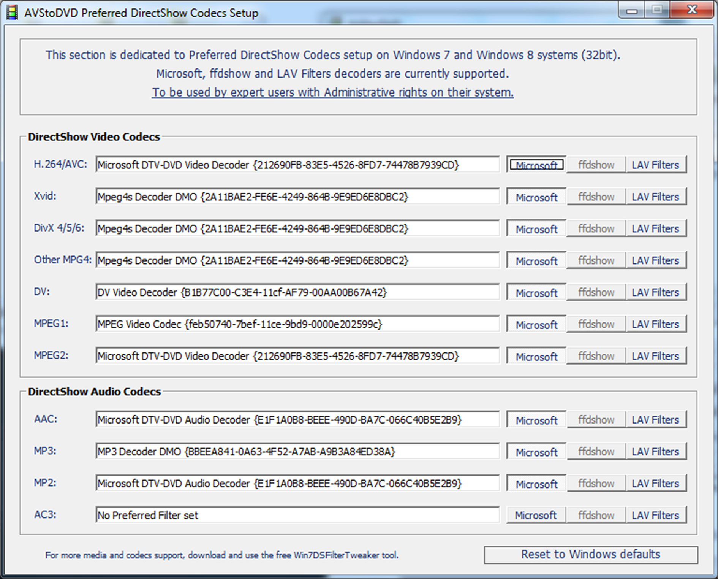The image size is (718, 579).
Task: Click the H.264/AVC decoder text field
Action: pos(297,165)
